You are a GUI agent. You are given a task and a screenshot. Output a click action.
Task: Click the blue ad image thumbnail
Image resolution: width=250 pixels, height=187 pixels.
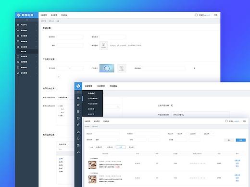click(x=107, y=68)
